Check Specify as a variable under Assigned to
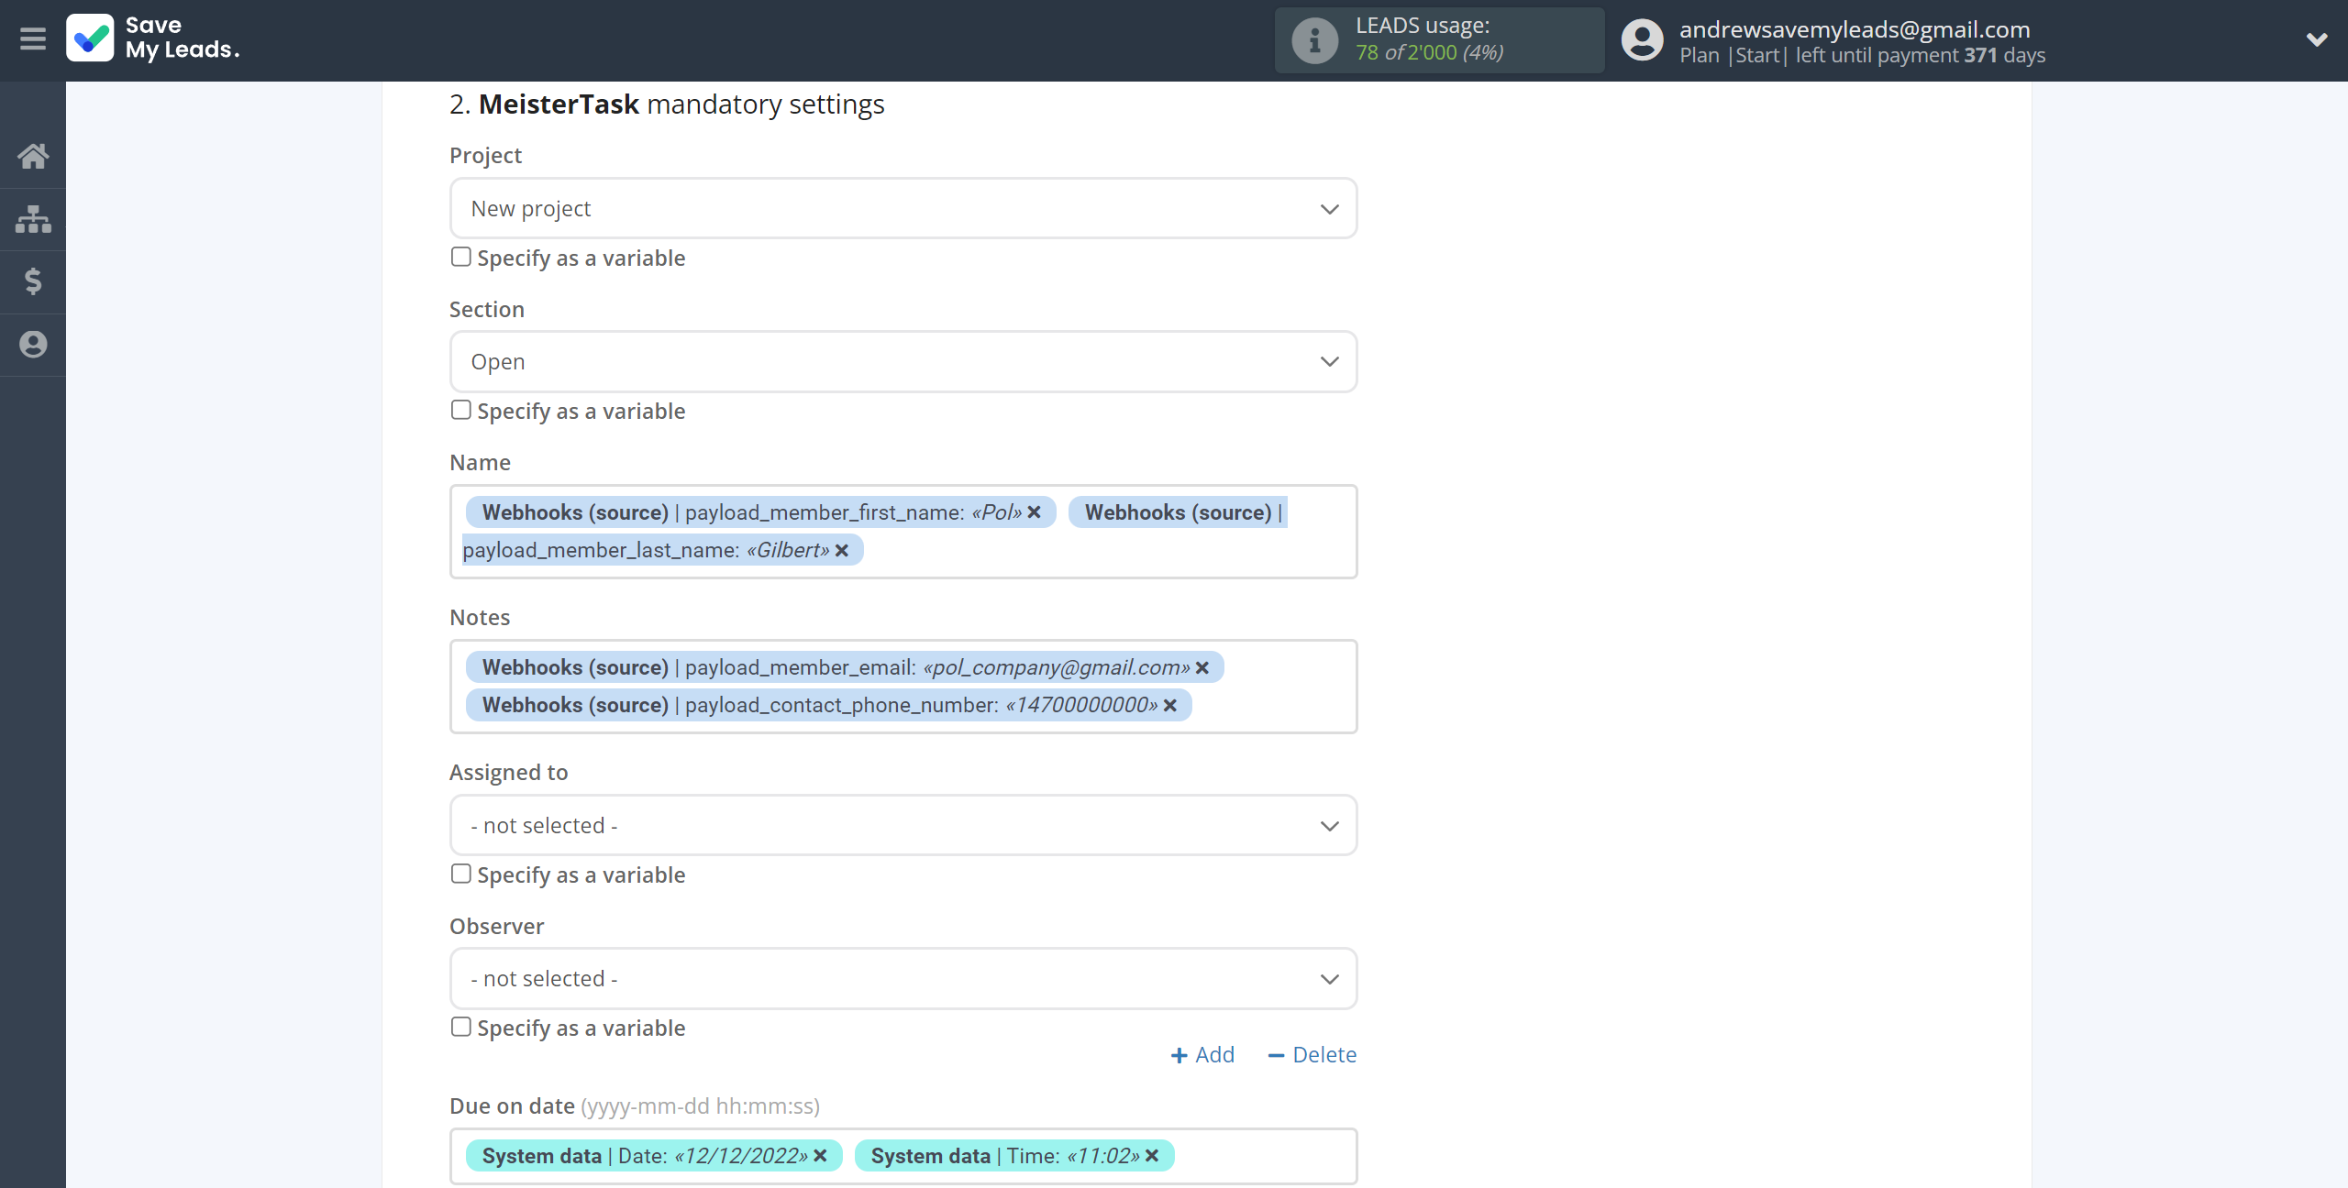Screen dimensions: 2348x1188 tap(460, 874)
